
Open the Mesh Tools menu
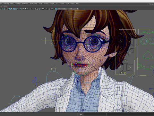pos(25,4)
